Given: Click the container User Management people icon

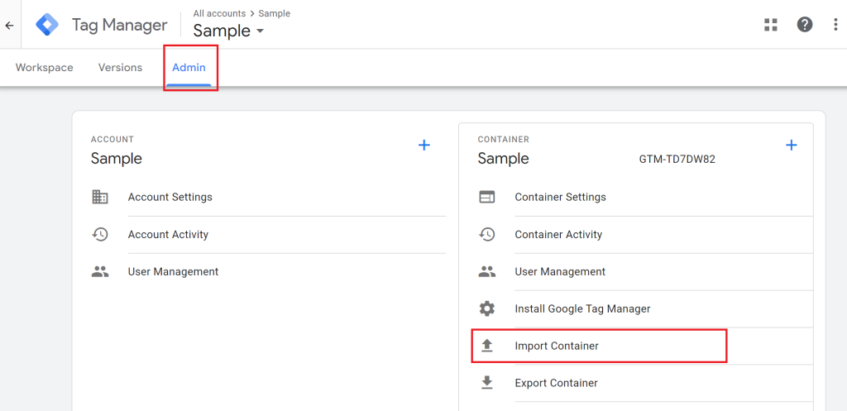Looking at the screenshot, I should pos(487,272).
